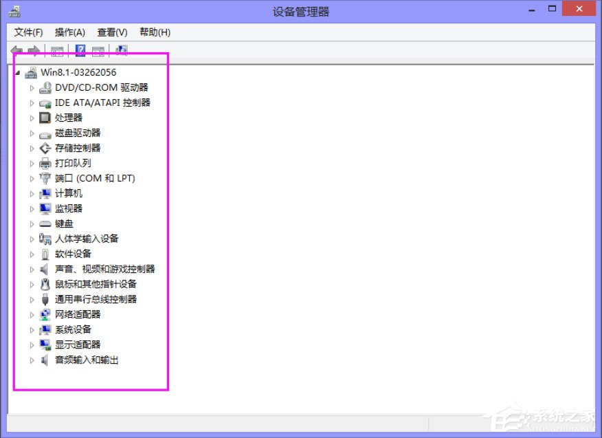Click the Scan for hardware changes icon

122,50
